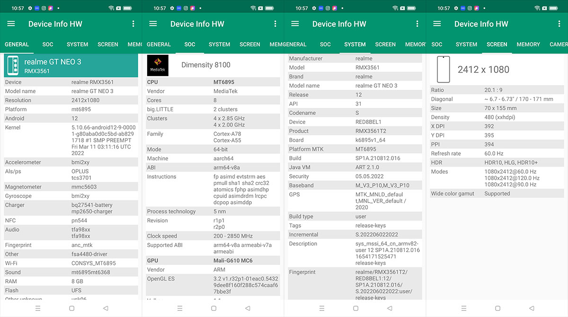The height and width of the screenshot is (317, 568).
Task: Select the Refresh rate '60.0 Hz' row
Action: (497, 153)
